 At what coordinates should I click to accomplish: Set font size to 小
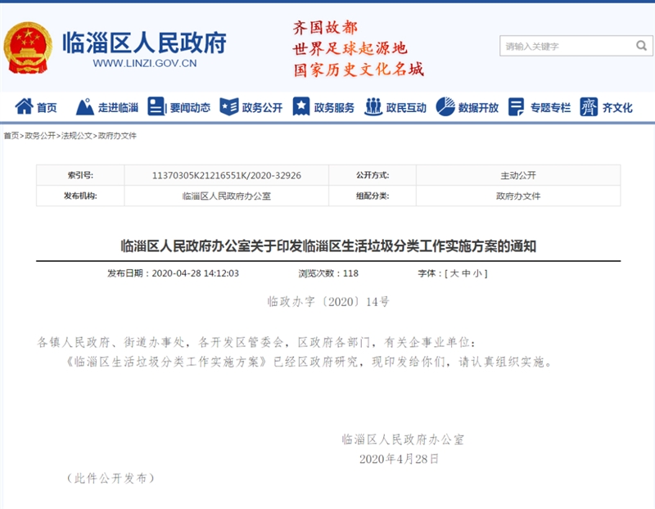[x=477, y=273]
